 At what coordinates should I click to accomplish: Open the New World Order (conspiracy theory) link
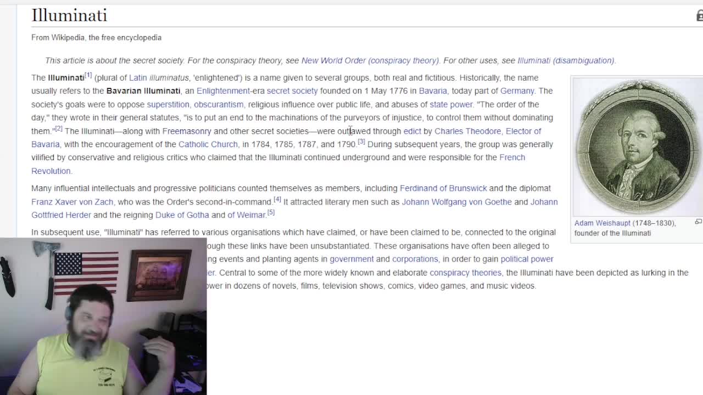[370, 60]
